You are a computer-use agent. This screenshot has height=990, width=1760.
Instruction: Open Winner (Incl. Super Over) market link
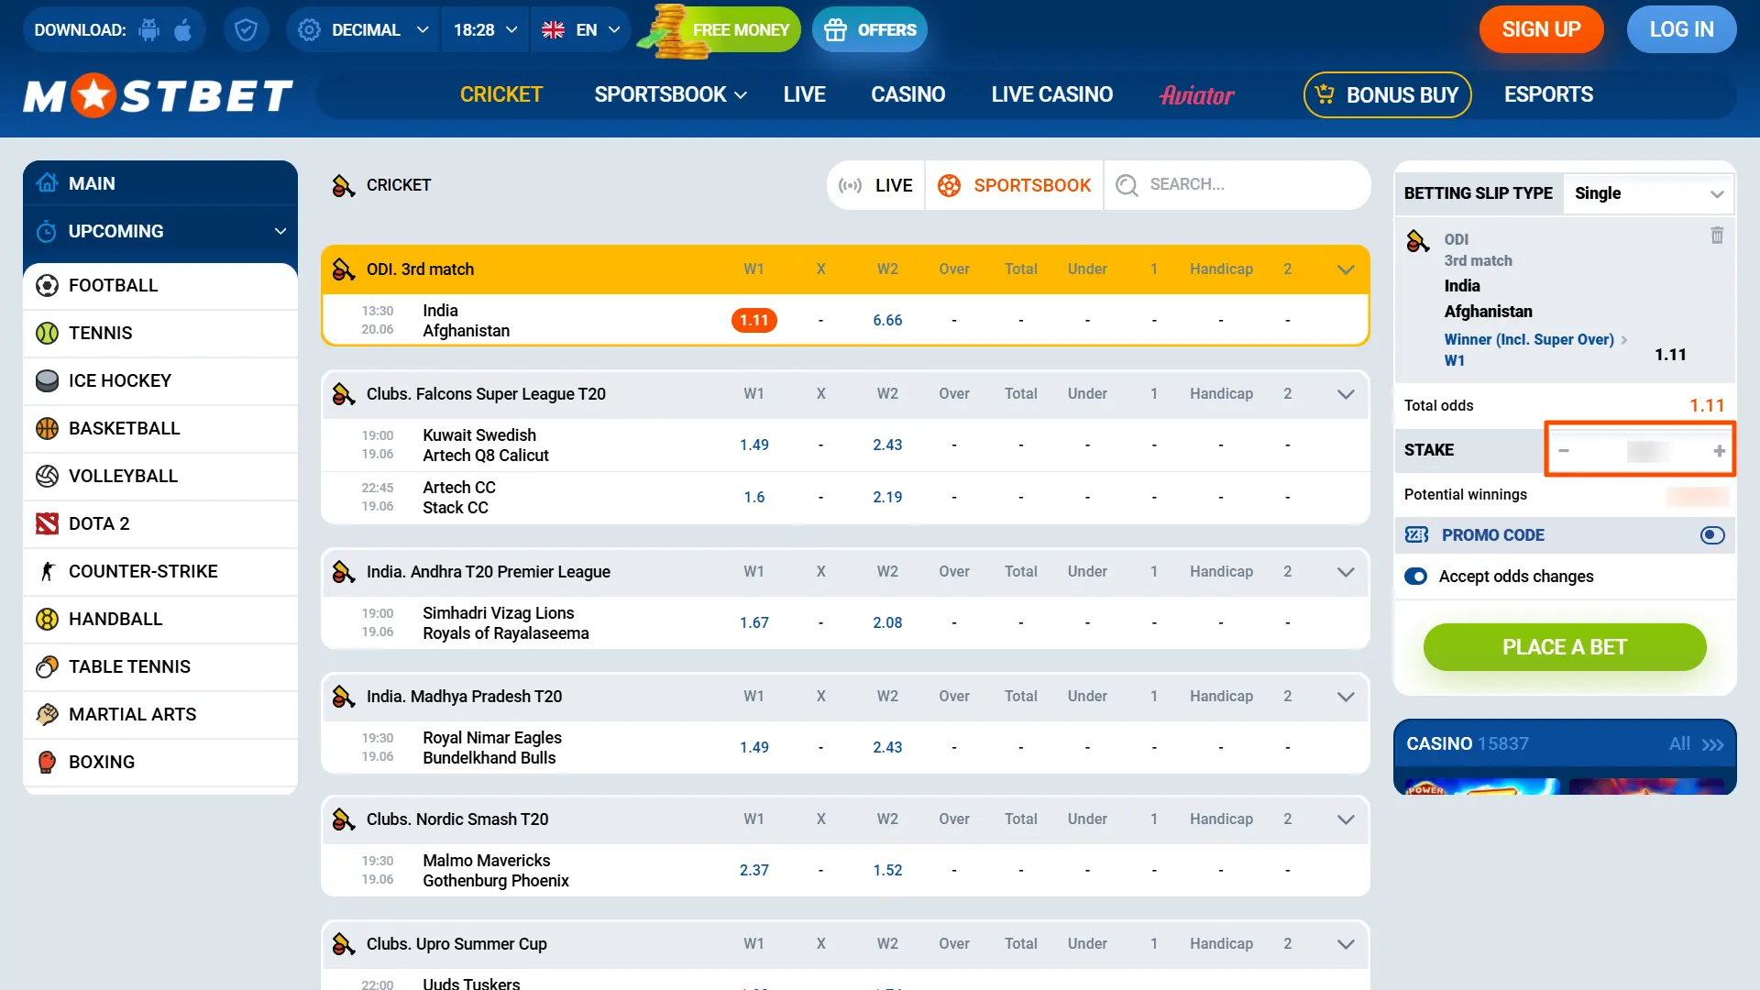[x=1535, y=339]
